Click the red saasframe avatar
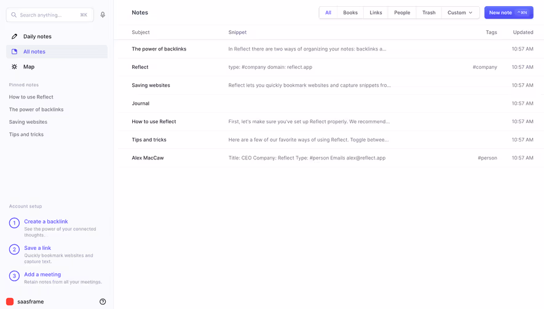The image size is (544, 309). (x=10, y=302)
